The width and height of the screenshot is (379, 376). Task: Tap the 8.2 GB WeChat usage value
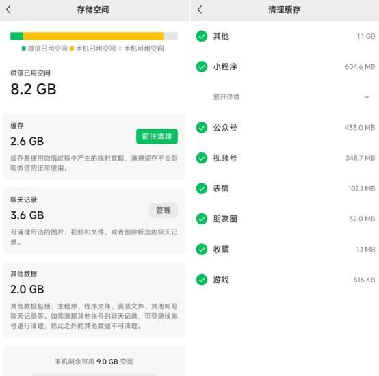click(34, 89)
